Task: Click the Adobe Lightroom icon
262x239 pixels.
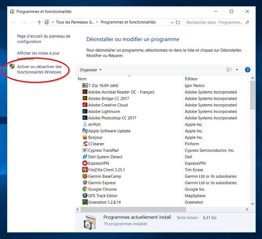Action: [85, 111]
